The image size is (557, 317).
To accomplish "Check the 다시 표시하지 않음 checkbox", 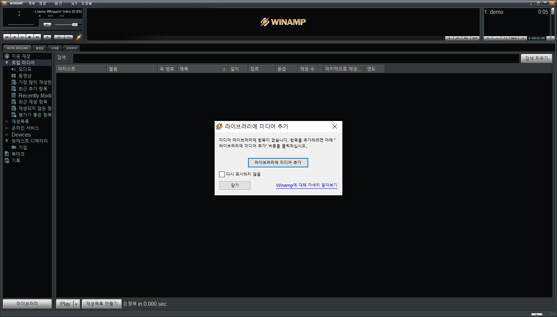I will (222, 174).
